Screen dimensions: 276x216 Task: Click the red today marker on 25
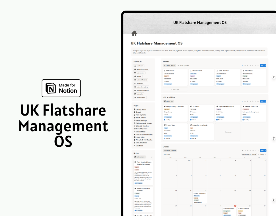coord(235,206)
